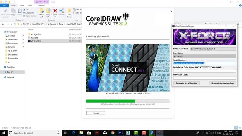Viewport: 242px width, 136px height.
Task: Click the Serial Number field
Action: (205, 63)
